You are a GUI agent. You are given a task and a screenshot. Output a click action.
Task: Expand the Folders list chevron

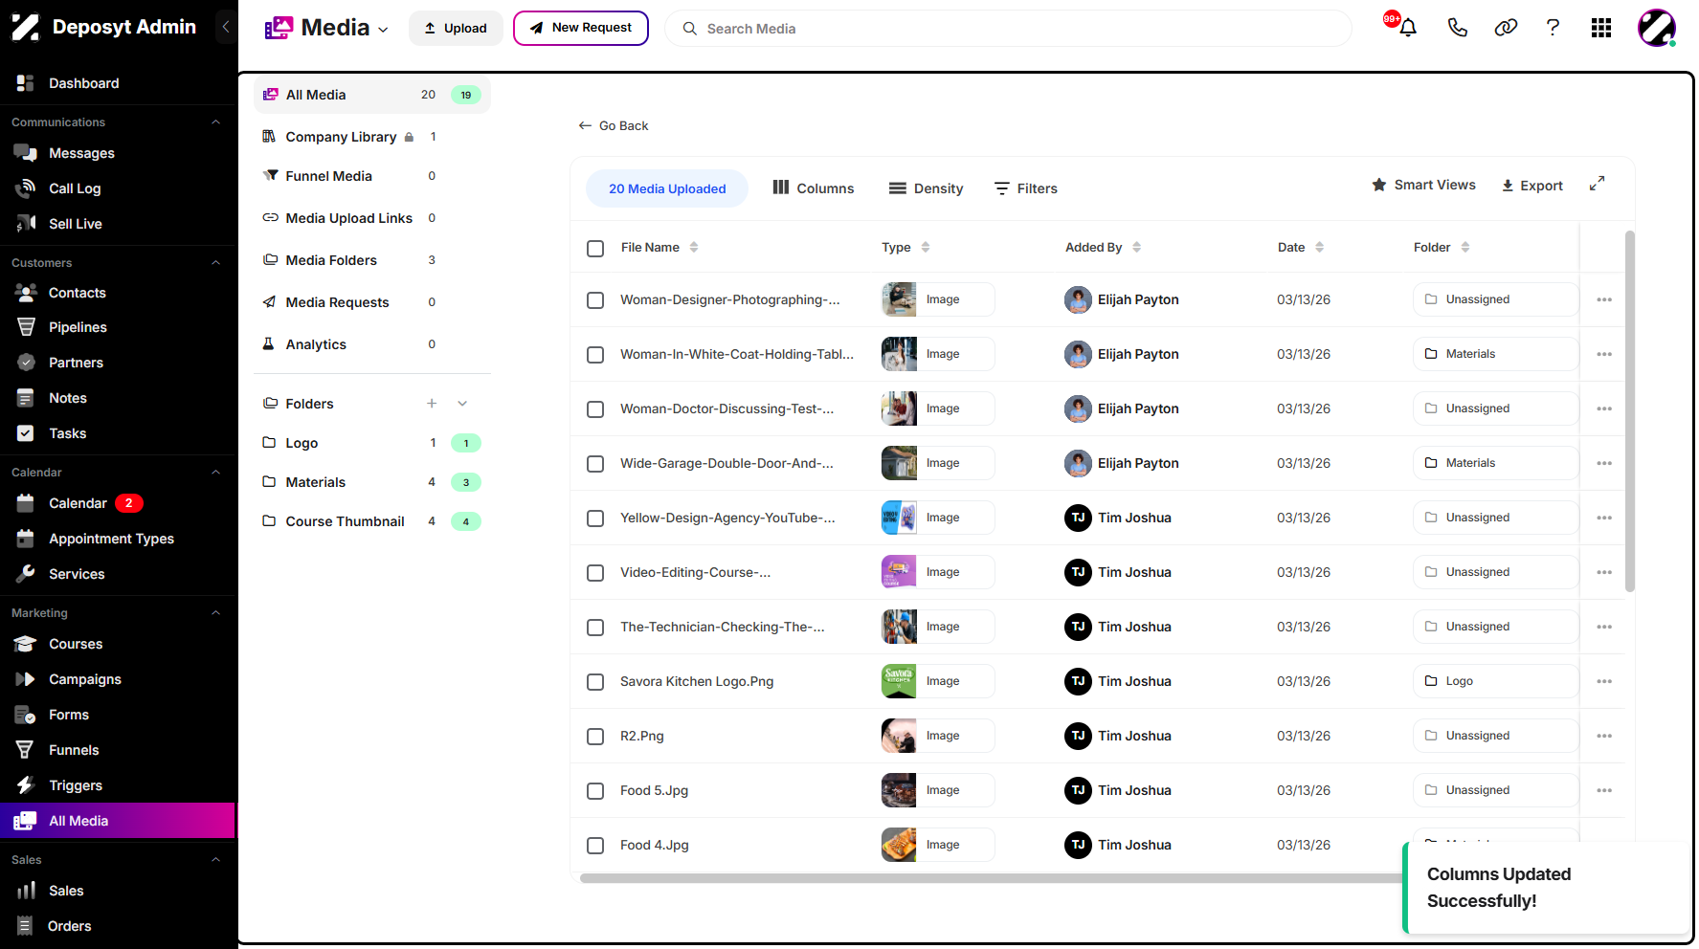coord(462,404)
